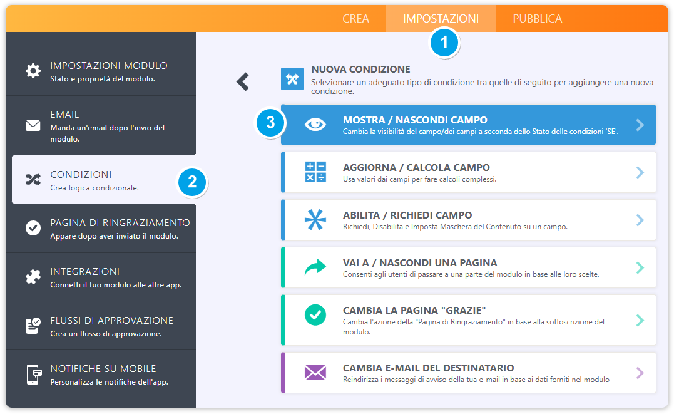Click the green arrow icon for Vai a / Nascondi
The image size is (674, 414).
tap(315, 267)
